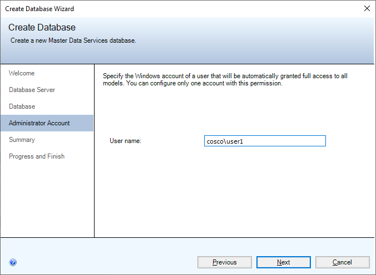Go to the Welcome step in sidebar
This screenshot has width=376, height=275.
(22, 73)
